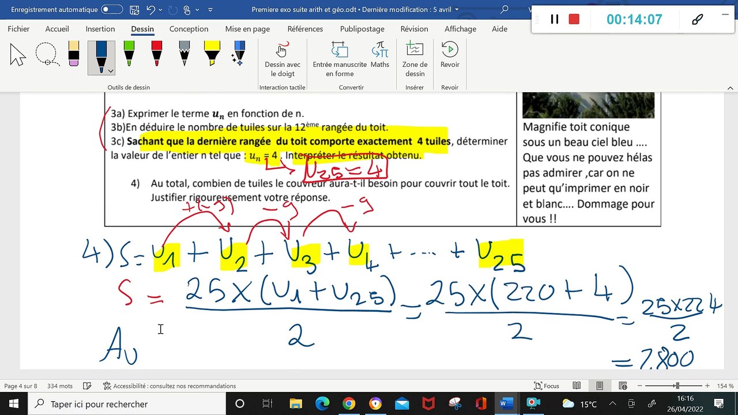Open the taskbar clock showing 16:16
This screenshot has width=738, height=415.
click(686, 404)
